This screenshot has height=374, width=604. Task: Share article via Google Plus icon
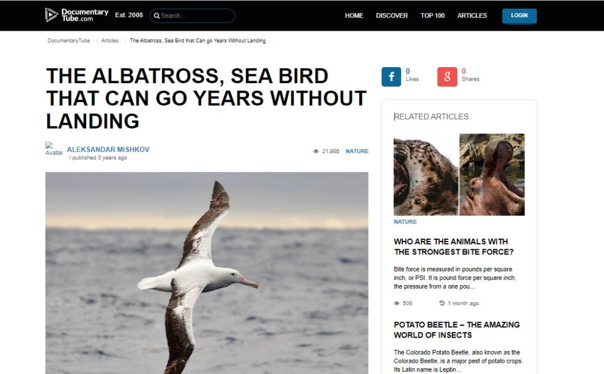tap(447, 77)
